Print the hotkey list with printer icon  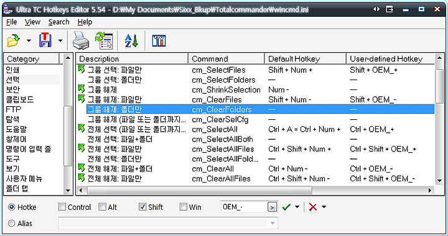point(80,41)
